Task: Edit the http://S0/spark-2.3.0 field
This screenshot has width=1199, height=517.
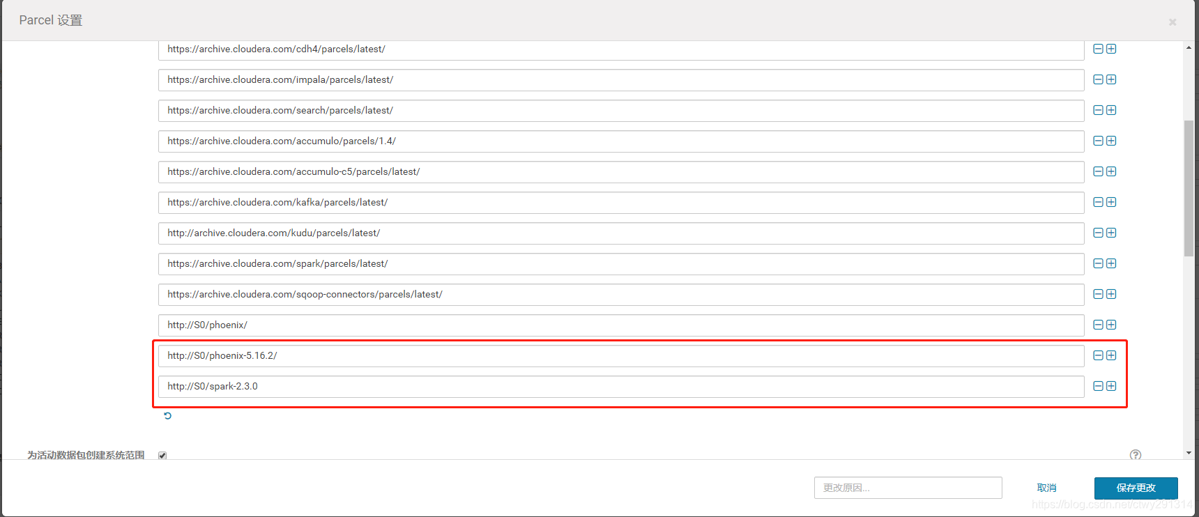Action: click(x=621, y=387)
